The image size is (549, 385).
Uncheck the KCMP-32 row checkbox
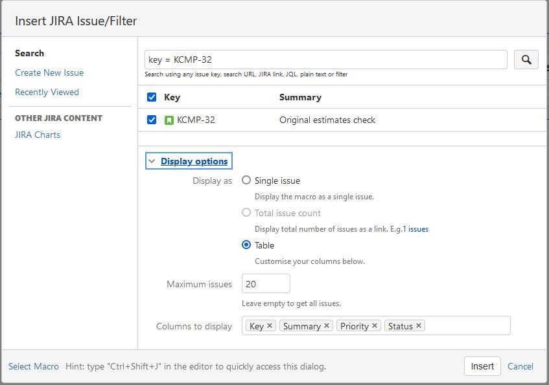pyautogui.click(x=150, y=120)
